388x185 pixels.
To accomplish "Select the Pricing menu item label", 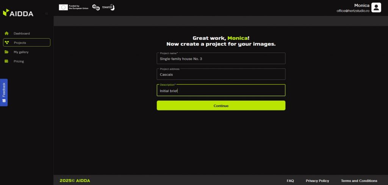I will point(19,61).
